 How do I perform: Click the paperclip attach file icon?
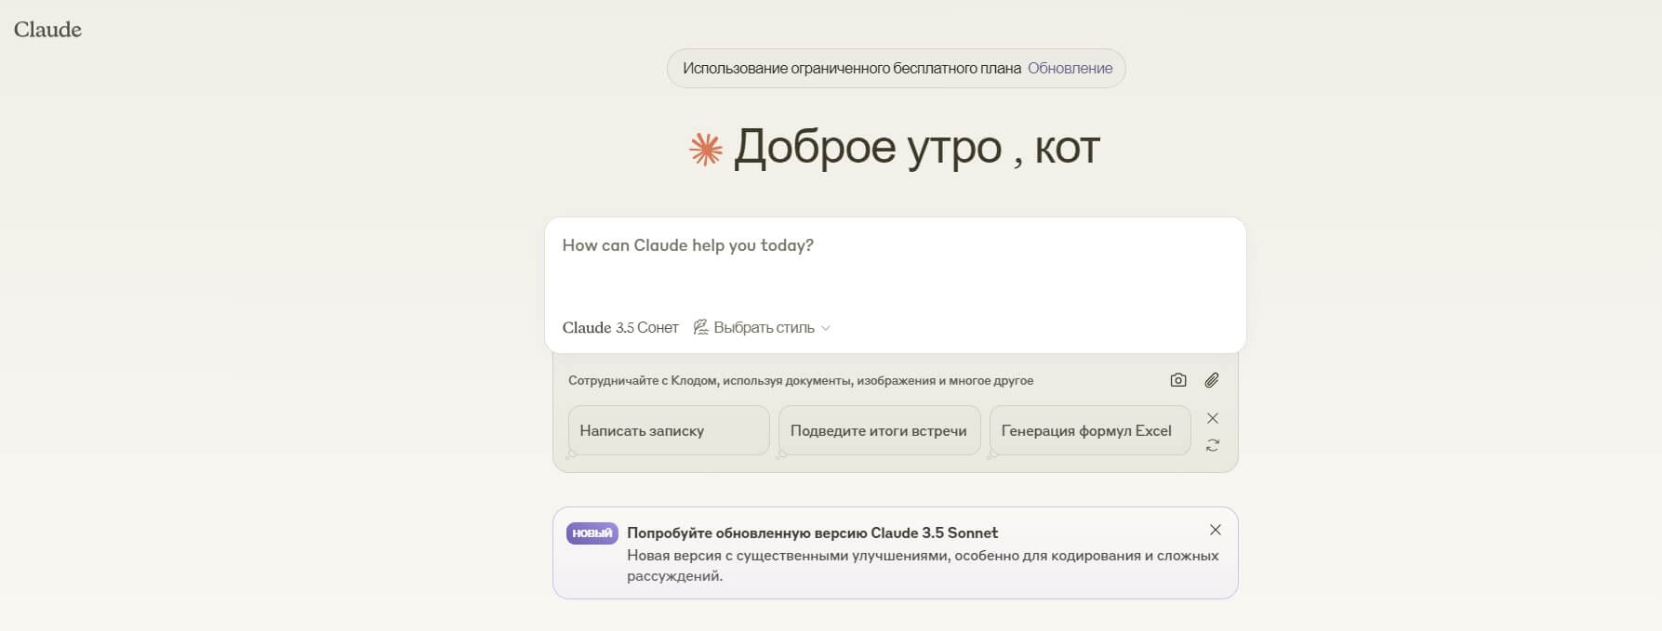click(1212, 380)
